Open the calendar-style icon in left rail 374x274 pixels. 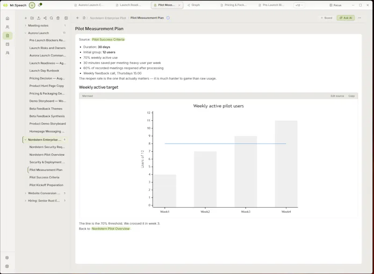tap(7, 44)
